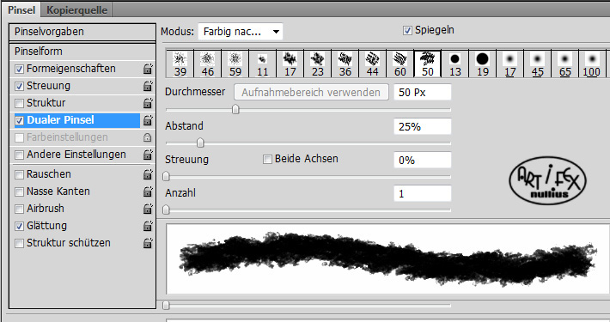
Task: Choose the hard round 19 brush tip
Action: pos(482,64)
